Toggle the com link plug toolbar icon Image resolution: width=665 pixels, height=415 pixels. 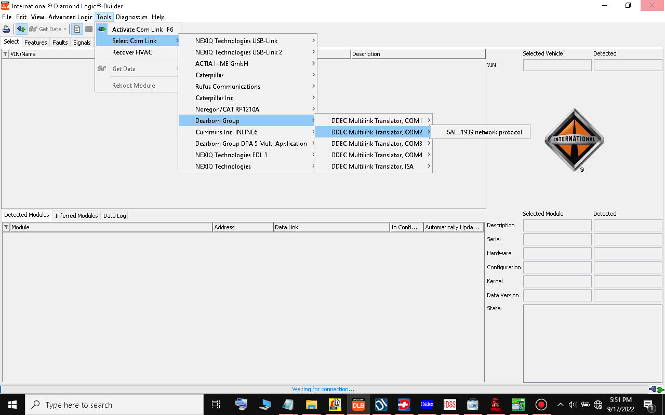coord(21,29)
